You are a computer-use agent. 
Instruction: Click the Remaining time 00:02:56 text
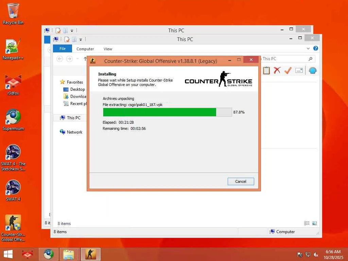124,128
